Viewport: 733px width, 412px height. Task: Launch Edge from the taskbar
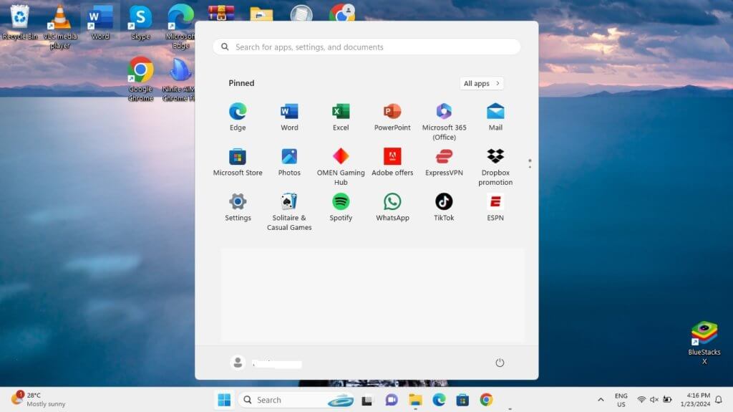tap(439, 400)
